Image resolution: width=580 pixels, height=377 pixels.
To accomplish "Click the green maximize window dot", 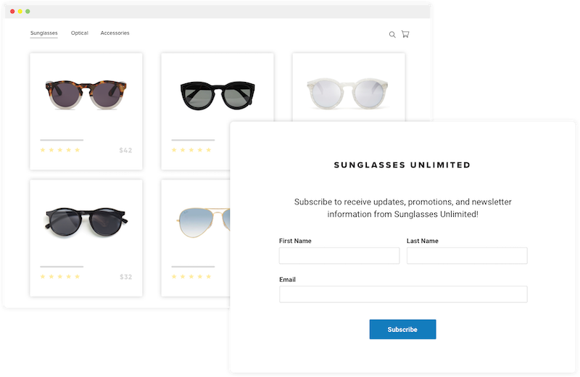I will tap(28, 12).
